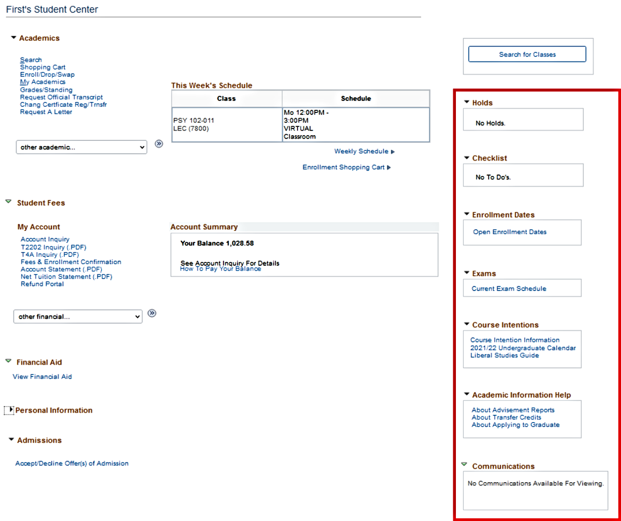Screen dimensions: 621x521
Task: Click View Financial Aid link
Action: [x=42, y=377]
